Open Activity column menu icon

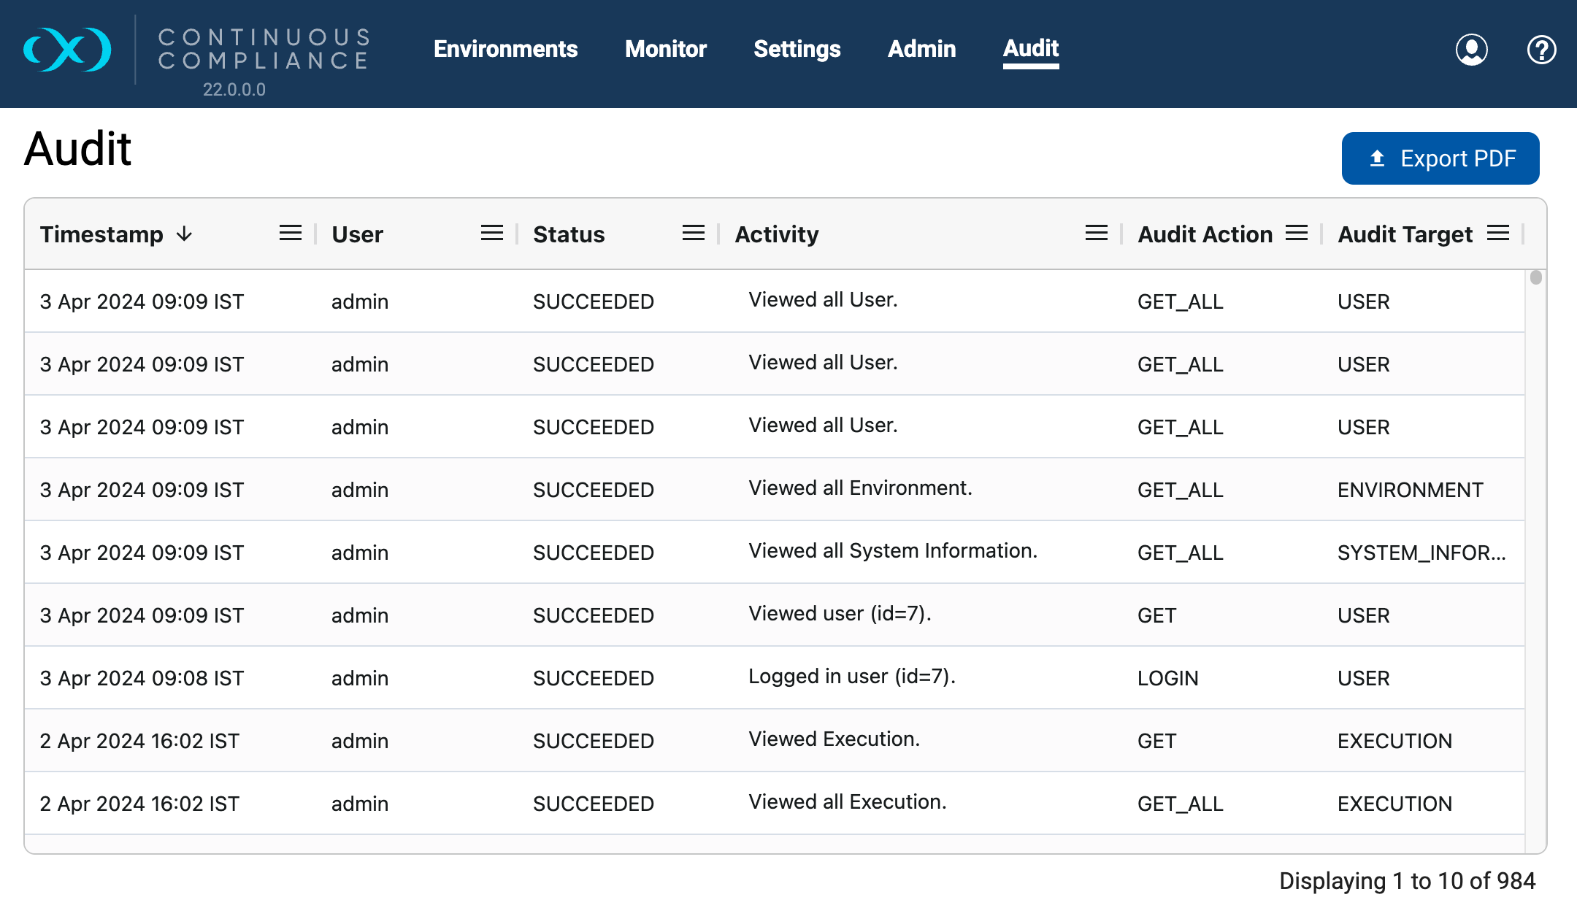point(1097,234)
